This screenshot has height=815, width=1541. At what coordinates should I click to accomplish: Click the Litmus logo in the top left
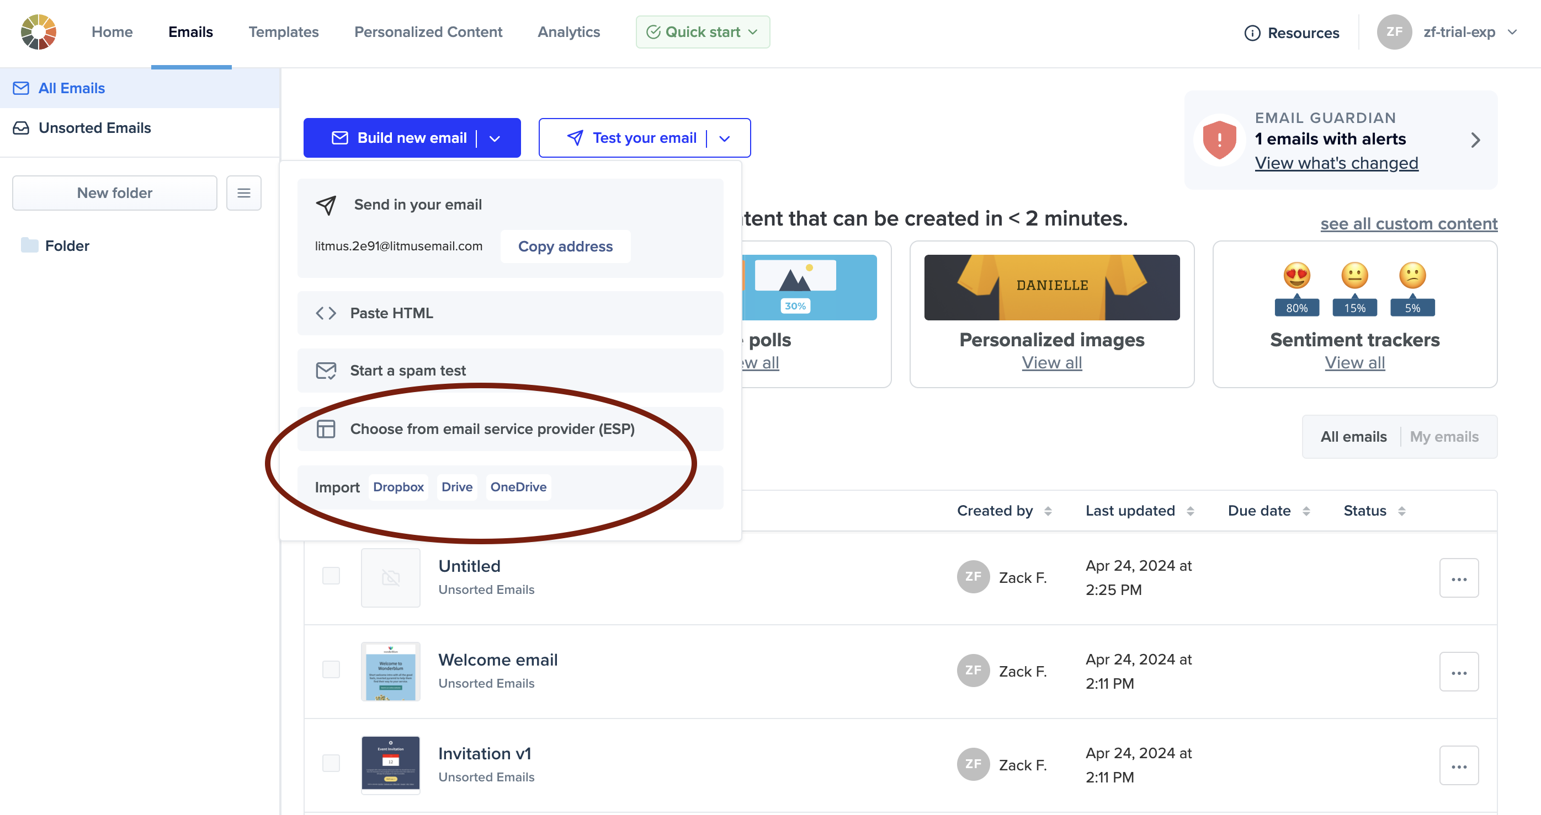38,31
